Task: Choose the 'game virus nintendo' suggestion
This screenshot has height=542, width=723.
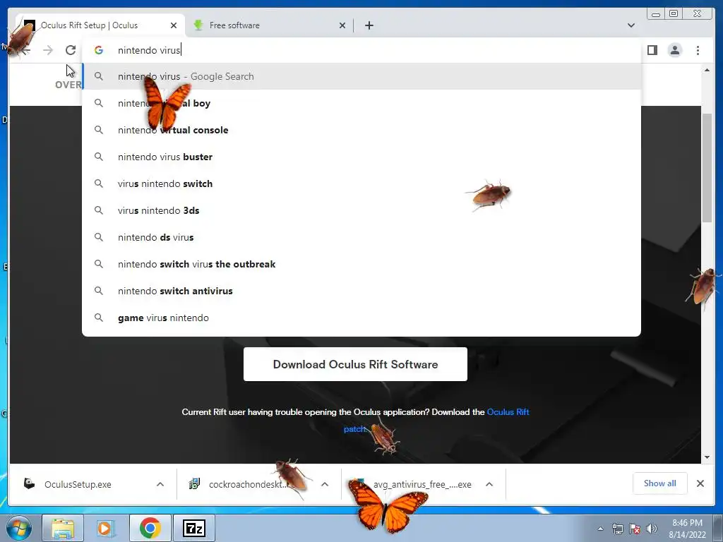Action: pyautogui.click(x=361, y=318)
